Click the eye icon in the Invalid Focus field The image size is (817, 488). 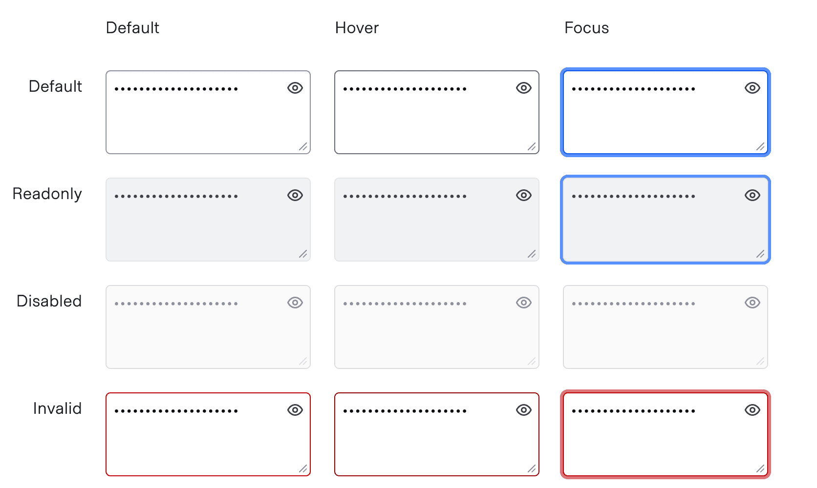click(752, 410)
